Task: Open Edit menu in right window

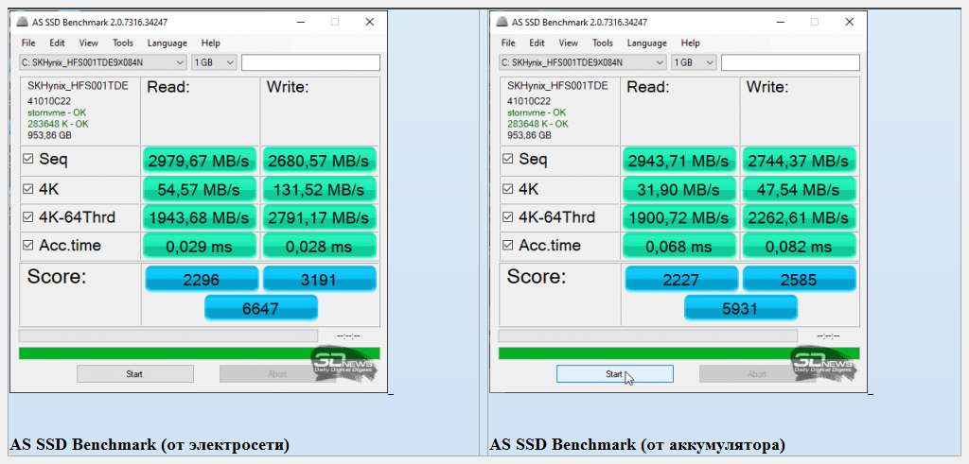Action: coord(537,43)
